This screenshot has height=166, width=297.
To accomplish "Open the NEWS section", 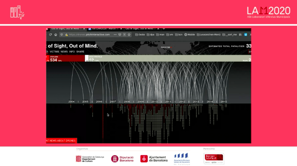I will point(64,52).
